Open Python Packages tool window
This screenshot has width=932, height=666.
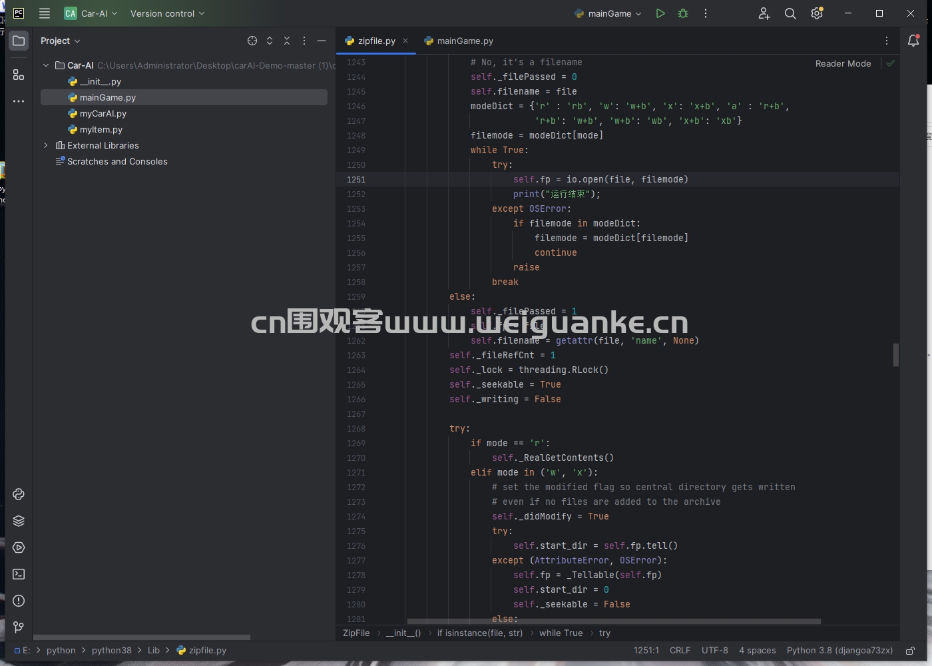tap(19, 521)
